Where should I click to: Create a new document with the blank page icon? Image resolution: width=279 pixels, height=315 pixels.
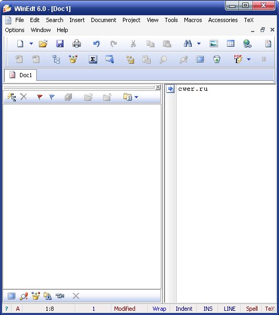point(20,44)
